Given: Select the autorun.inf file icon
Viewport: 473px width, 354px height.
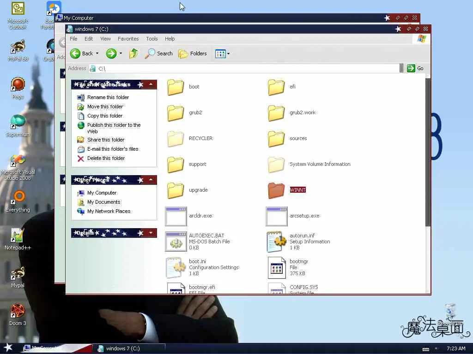Looking at the screenshot, I should (277, 242).
